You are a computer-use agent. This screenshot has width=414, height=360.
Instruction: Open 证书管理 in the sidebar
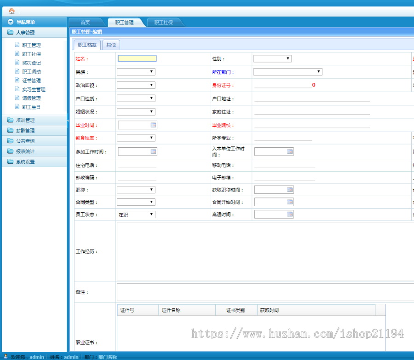31,81
